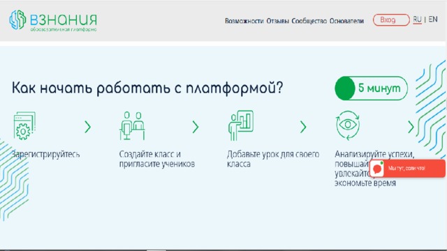Select the RU language option
The height and width of the screenshot is (251, 447).
click(417, 20)
